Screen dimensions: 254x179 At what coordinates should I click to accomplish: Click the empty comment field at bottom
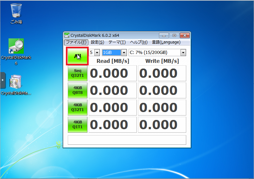tap(127, 140)
